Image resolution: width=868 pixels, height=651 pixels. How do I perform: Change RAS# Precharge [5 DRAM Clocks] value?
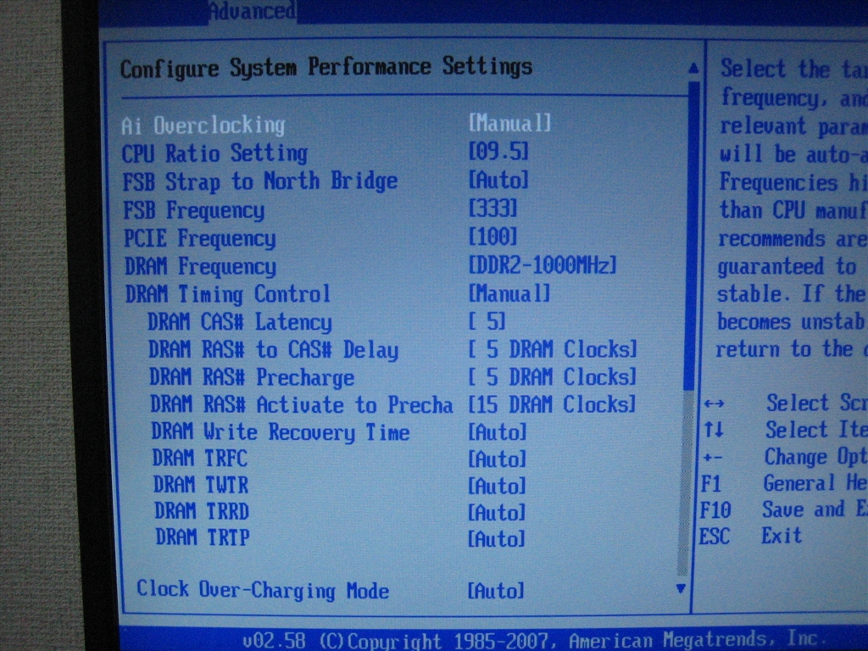point(553,377)
